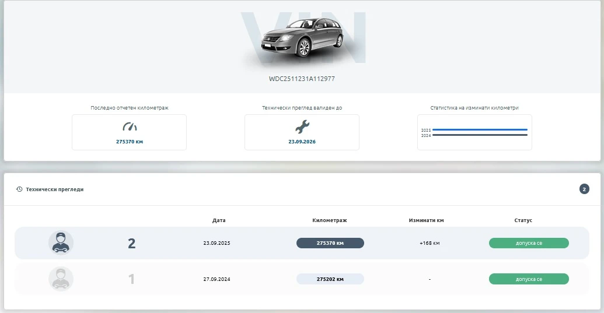Click the speedometer mileage icon
Viewport: 604px width, 313px height.
coord(130,126)
